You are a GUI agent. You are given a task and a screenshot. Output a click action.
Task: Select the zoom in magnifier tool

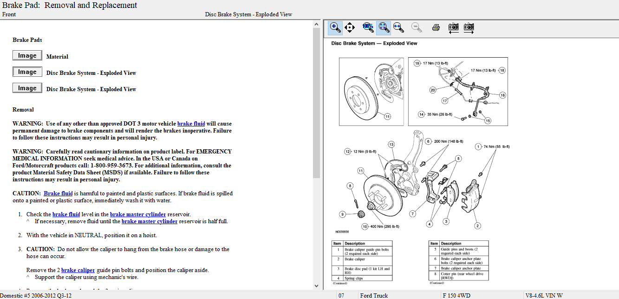(335, 27)
